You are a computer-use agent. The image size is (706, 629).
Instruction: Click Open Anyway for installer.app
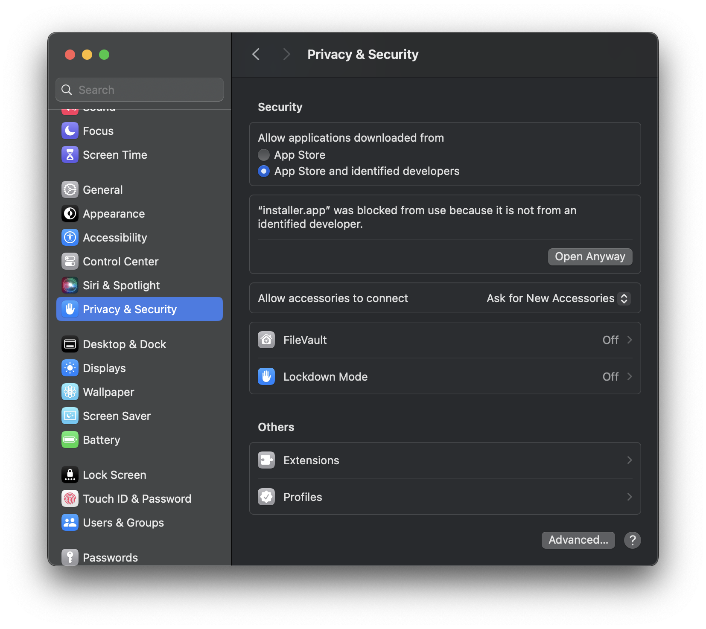(590, 256)
